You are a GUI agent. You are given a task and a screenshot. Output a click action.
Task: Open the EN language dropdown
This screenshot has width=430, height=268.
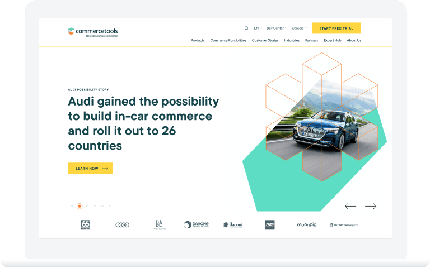258,28
